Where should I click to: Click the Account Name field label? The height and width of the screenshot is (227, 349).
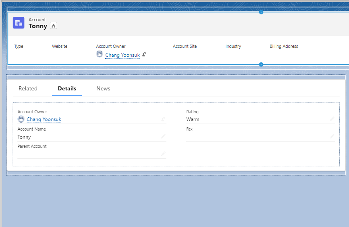31,129
